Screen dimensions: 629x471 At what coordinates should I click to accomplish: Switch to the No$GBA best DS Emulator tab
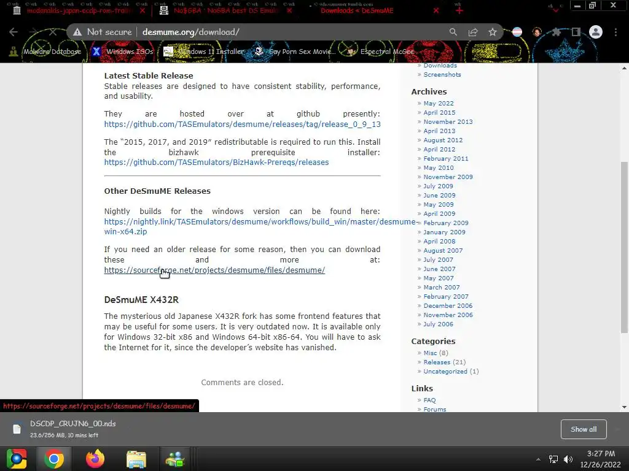(x=225, y=11)
